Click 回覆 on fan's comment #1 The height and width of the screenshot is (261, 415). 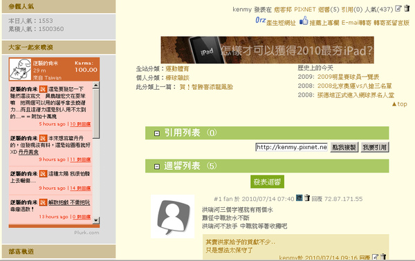pyautogui.click(x=317, y=199)
